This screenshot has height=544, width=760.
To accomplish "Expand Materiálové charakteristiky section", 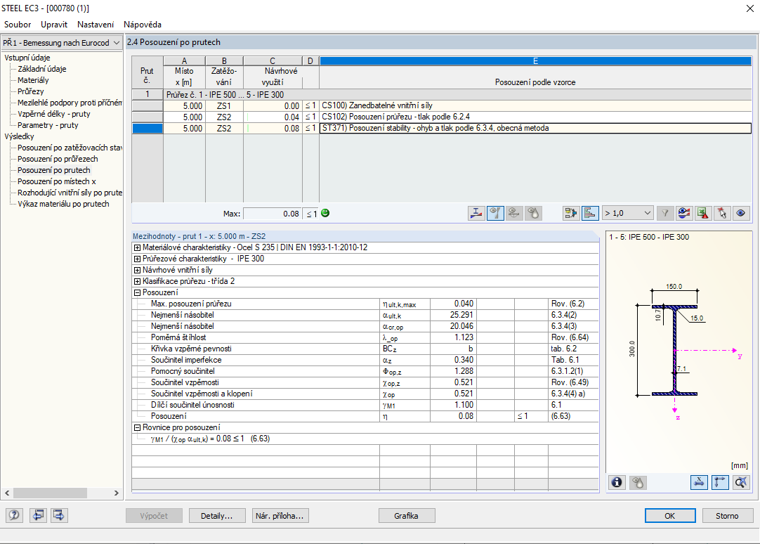I will tap(137, 248).
